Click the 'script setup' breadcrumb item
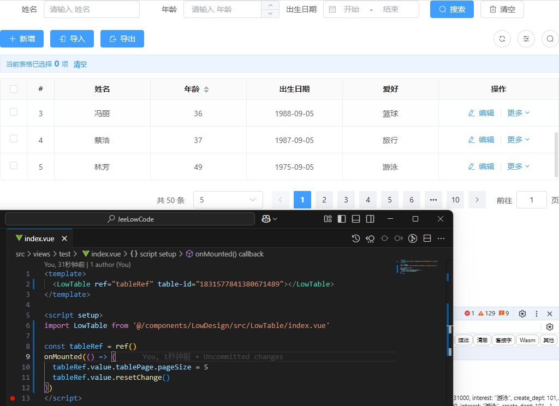The width and height of the screenshot is (559, 406). pyautogui.click(x=153, y=254)
